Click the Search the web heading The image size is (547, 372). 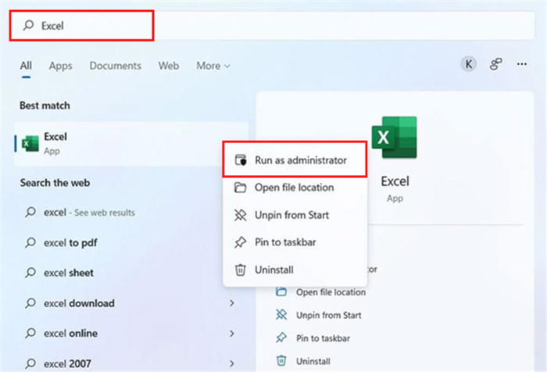(55, 183)
